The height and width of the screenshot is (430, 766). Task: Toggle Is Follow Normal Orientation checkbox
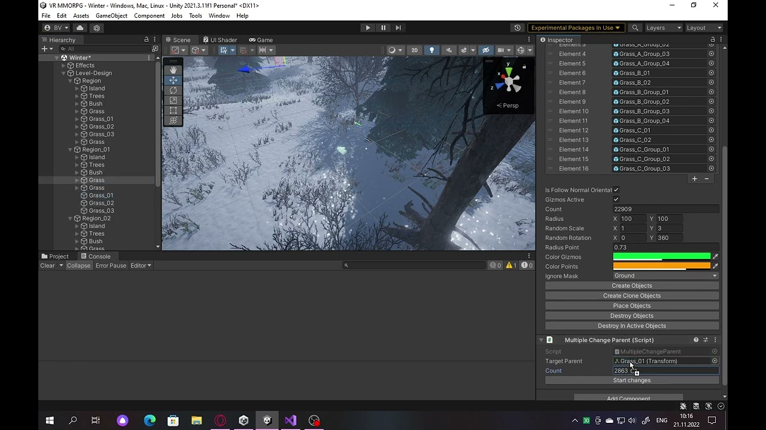[616, 190]
